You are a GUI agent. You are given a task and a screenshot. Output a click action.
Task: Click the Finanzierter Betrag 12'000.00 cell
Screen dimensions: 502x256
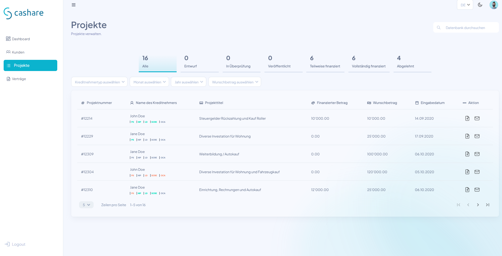click(x=320, y=190)
